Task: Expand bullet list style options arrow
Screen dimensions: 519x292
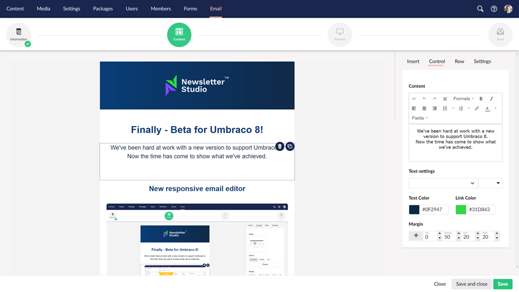Action: tap(453, 108)
